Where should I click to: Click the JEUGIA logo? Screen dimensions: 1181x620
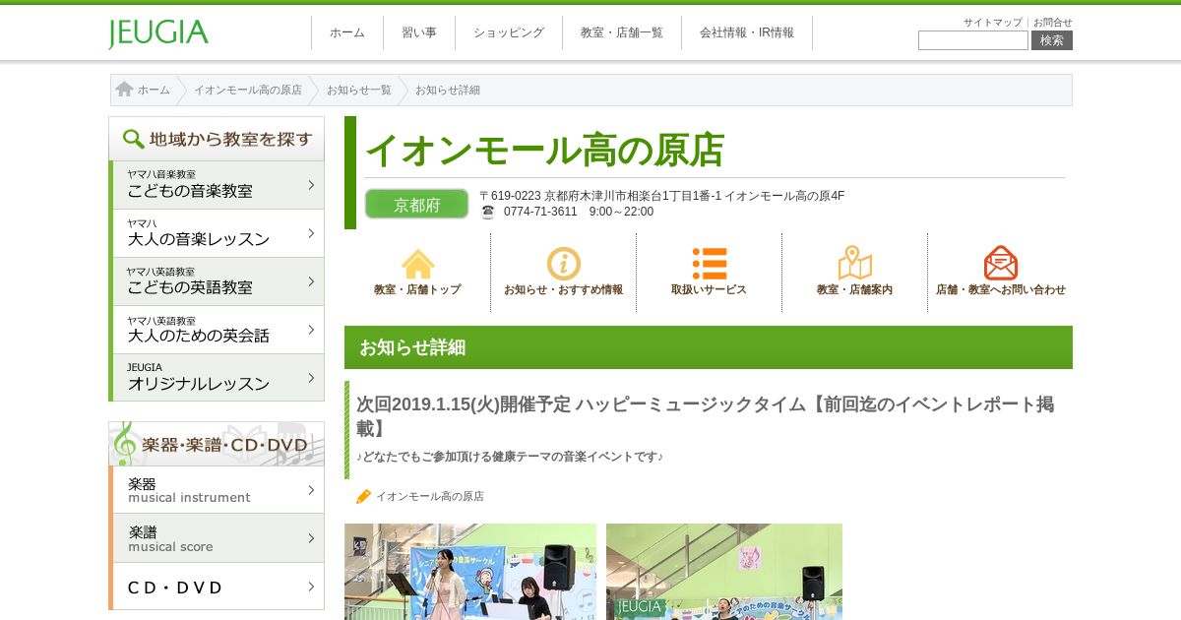coord(158,33)
